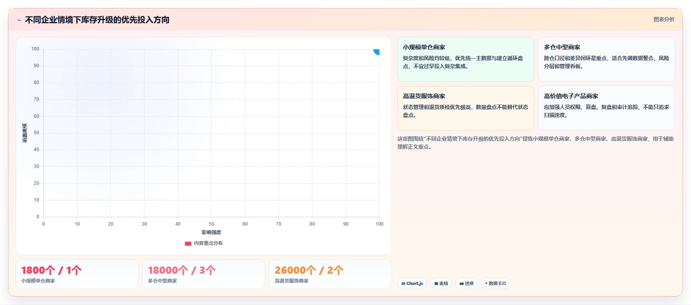Click the 覆盖范围 y-axis title
Viewport: 691px width, 305px height.
(24, 133)
